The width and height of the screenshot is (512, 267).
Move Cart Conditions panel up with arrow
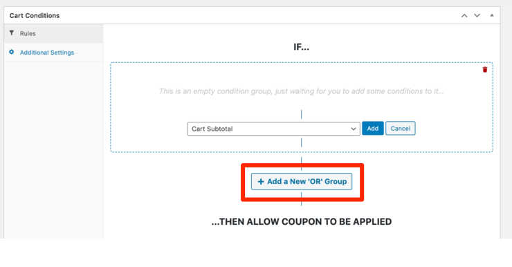pos(464,16)
